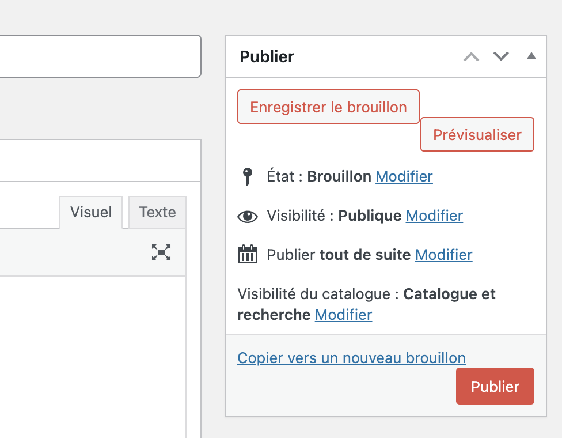Switch to the Texte editor tab

click(157, 212)
